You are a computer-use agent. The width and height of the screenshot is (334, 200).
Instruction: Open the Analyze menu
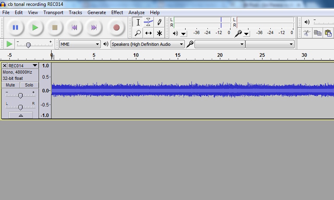coord(136,13)
